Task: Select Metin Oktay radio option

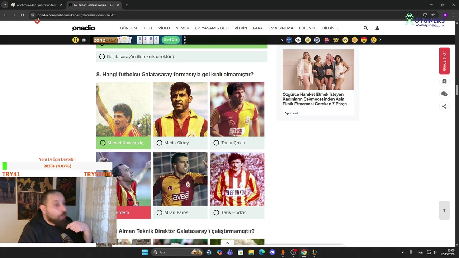Action: click(x=160, y=143)
